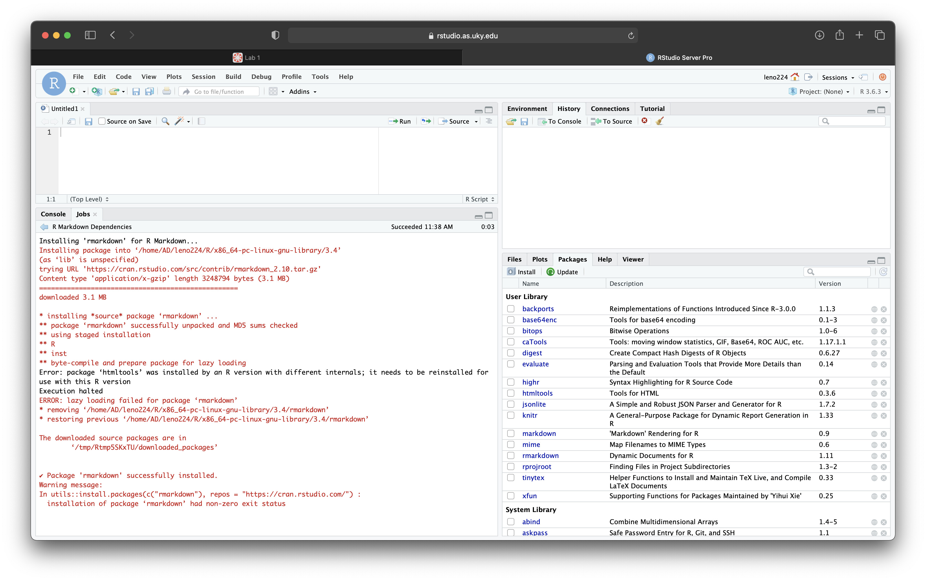926x581 pixels.
Task: Click the Run button
Action: tap(400, 121)
